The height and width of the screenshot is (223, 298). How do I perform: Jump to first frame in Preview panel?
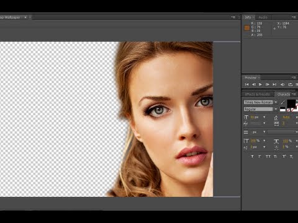[246, 84]
